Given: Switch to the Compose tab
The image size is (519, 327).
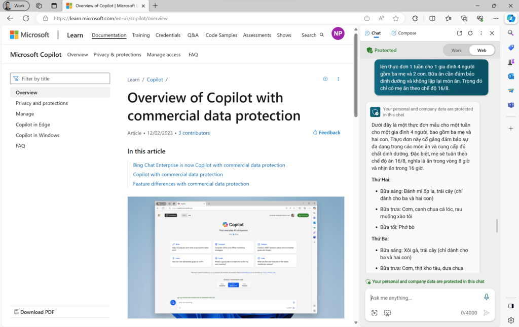Looking at the screenshot, I should click(x=403, y=32).
